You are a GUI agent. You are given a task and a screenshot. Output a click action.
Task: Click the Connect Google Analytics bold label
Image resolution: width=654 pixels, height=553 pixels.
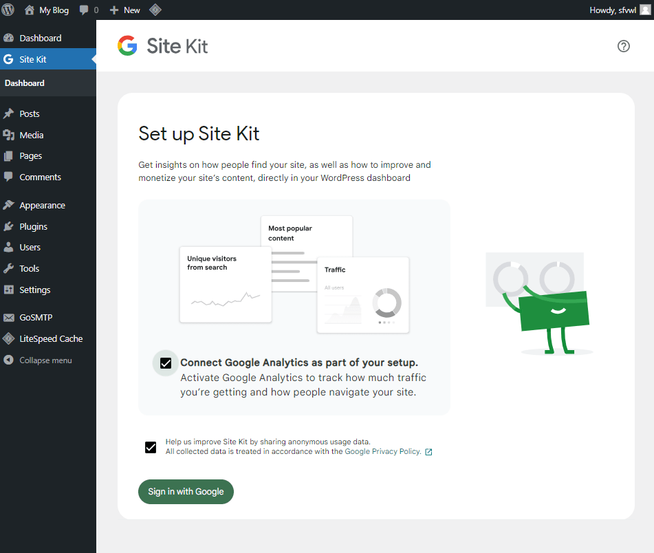click(299, 362)
